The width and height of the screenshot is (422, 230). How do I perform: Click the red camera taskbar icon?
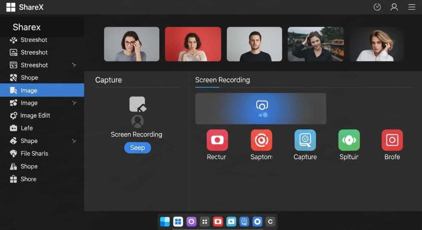click(x=218, y=222)
